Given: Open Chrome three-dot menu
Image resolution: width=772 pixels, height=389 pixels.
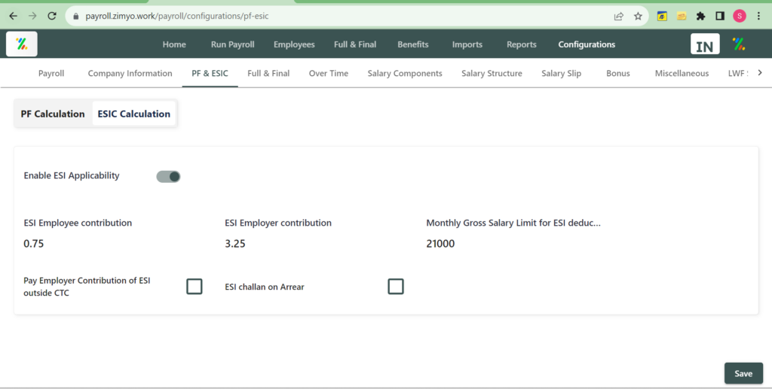Looking at the screenshot, I should click(758, 17).
